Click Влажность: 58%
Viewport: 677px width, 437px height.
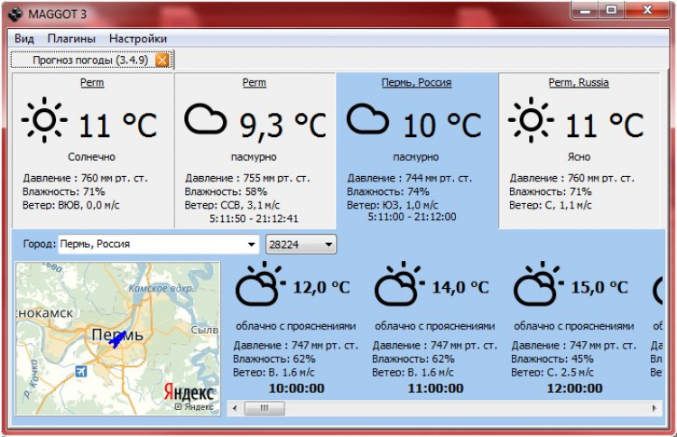pos(226,191)
